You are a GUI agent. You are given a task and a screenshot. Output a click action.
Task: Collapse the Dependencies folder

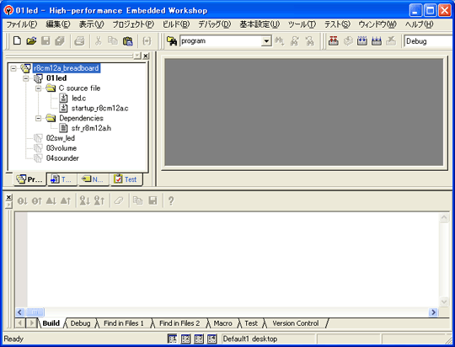coord(38,119)
